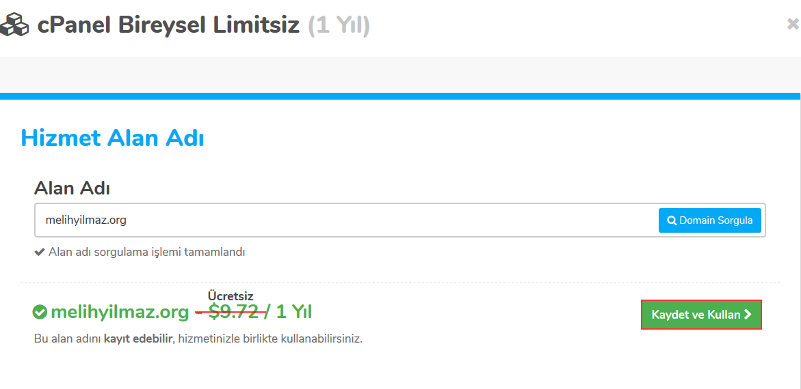Click the green '/ 1 Yıl' duration text
Image resolution: width=801 pixels, height=389 pixels.
290,312
